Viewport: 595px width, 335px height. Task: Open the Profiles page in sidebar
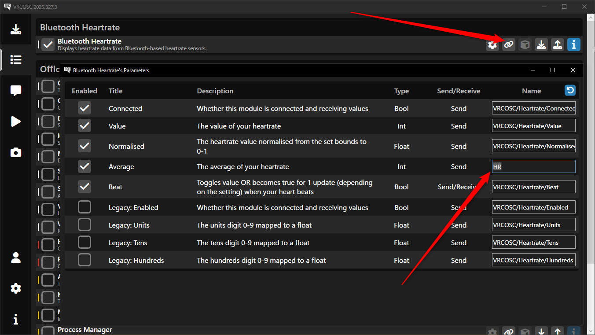point(16,258)
